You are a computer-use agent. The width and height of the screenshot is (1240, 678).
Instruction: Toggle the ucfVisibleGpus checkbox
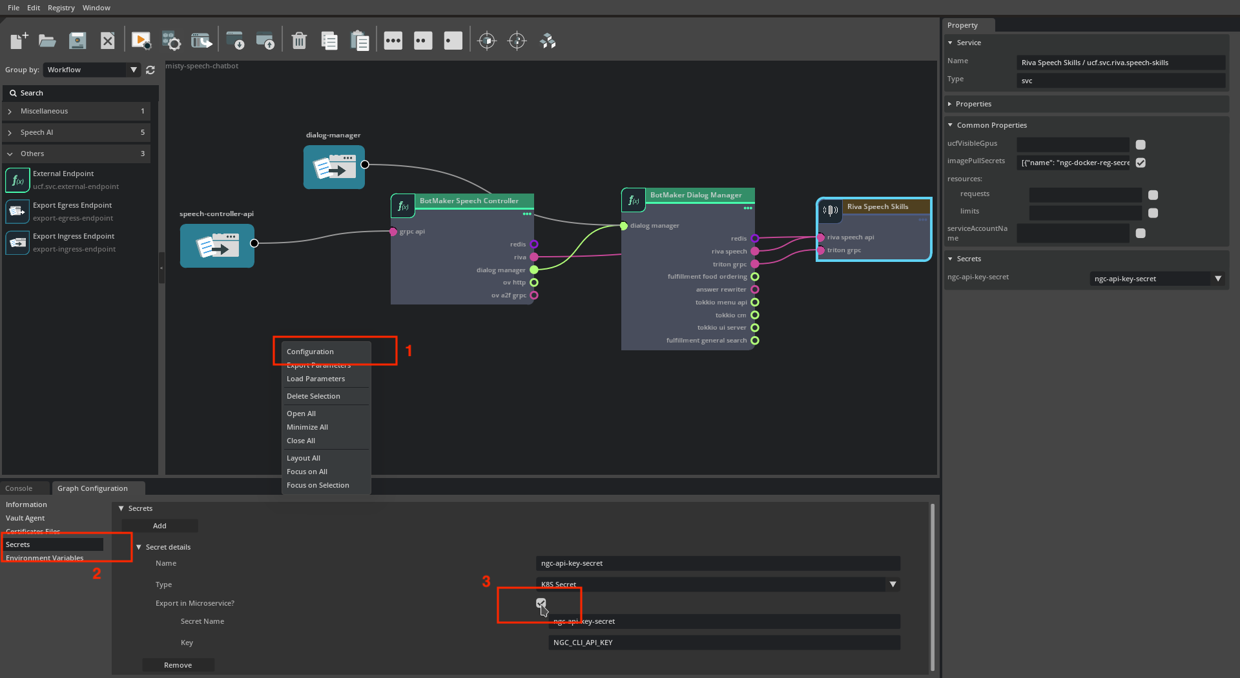1141,145
